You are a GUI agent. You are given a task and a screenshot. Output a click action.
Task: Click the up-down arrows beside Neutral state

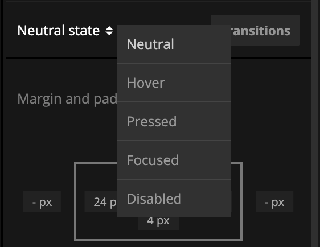109,31
